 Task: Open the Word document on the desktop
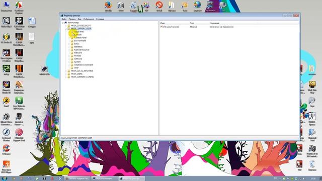32,22
